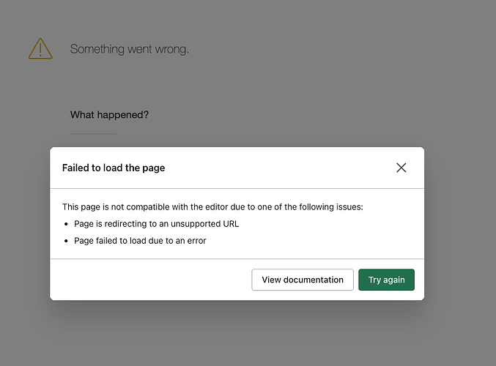Click empty footer space left of View documentation
496x366 pixels.
point(147,280)
